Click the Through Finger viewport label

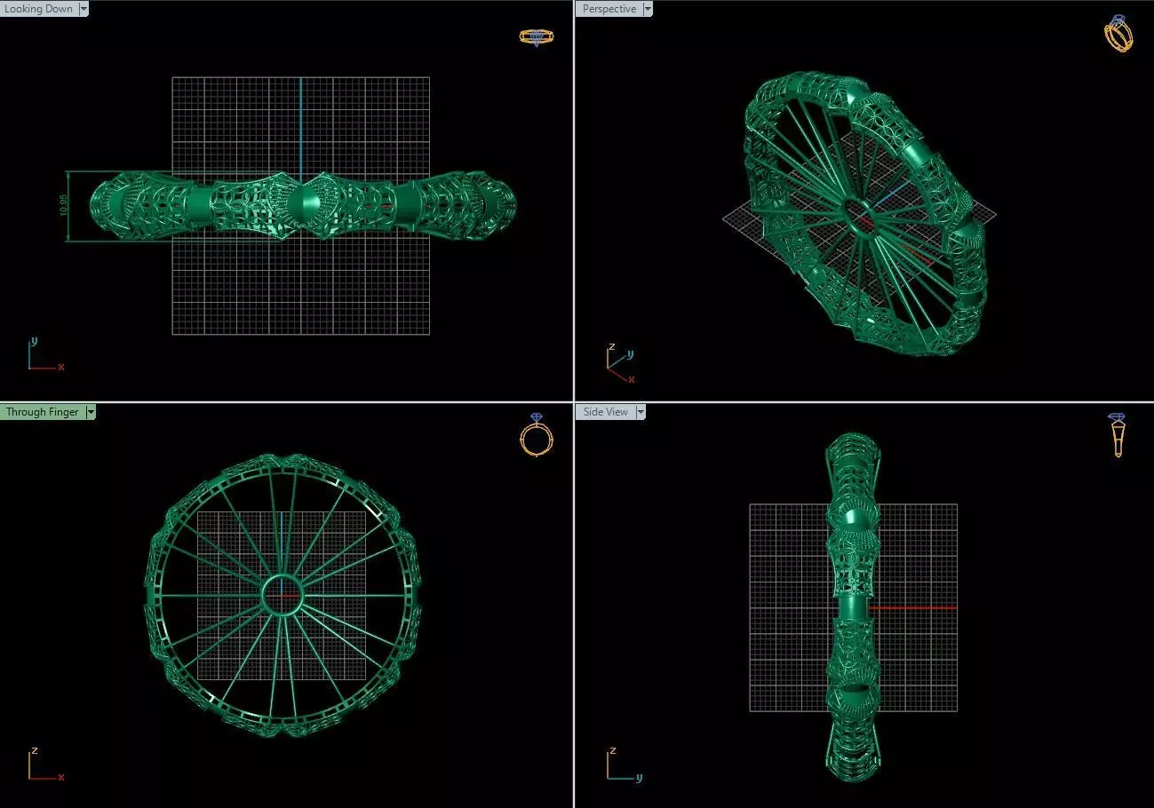[42, 412]
